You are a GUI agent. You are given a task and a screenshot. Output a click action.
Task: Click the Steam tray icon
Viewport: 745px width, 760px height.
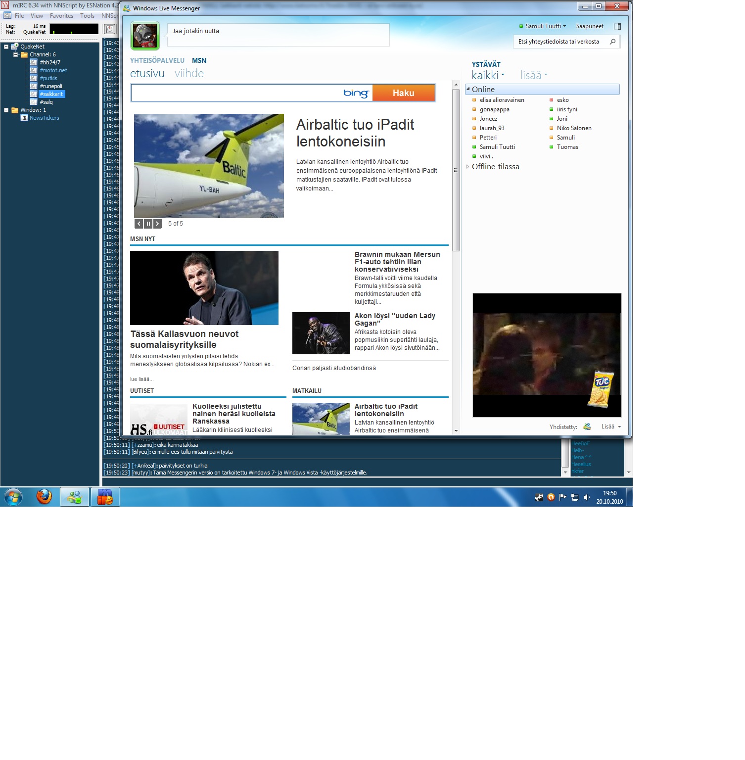tap(539, 497)
